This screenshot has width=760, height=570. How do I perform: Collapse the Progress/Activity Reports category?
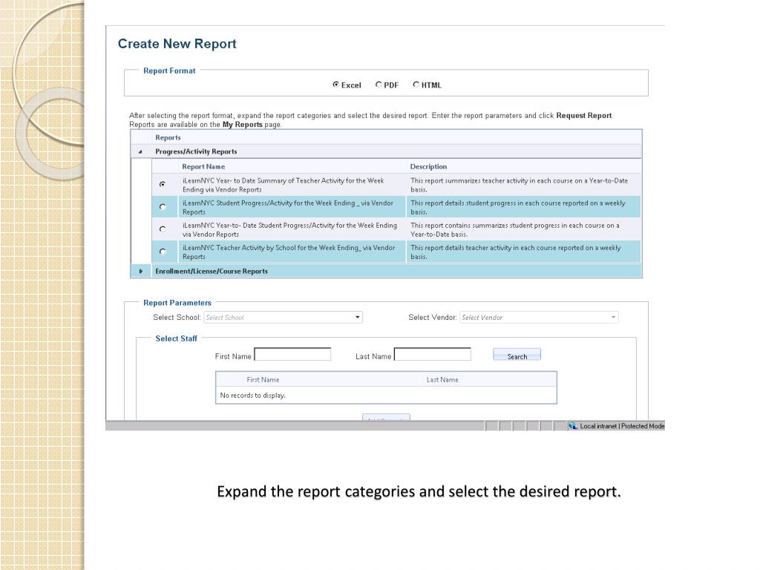tap(140, 151)
